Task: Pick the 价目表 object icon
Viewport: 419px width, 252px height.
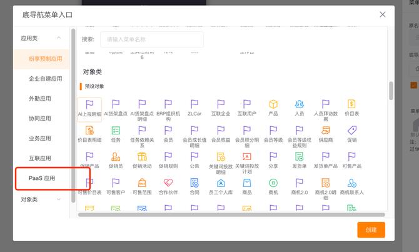Action: tap(351, 104)
